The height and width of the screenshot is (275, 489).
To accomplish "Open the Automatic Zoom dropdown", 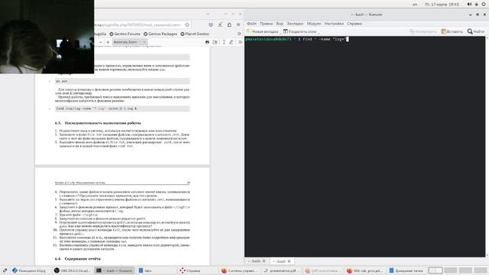I will (129, 42).
